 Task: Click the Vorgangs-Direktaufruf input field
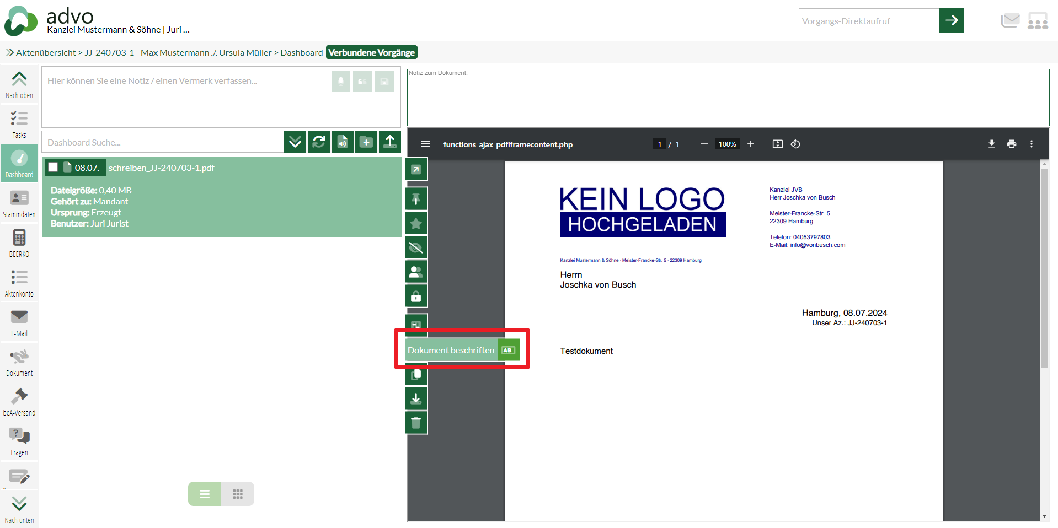(x=868, y=21)
